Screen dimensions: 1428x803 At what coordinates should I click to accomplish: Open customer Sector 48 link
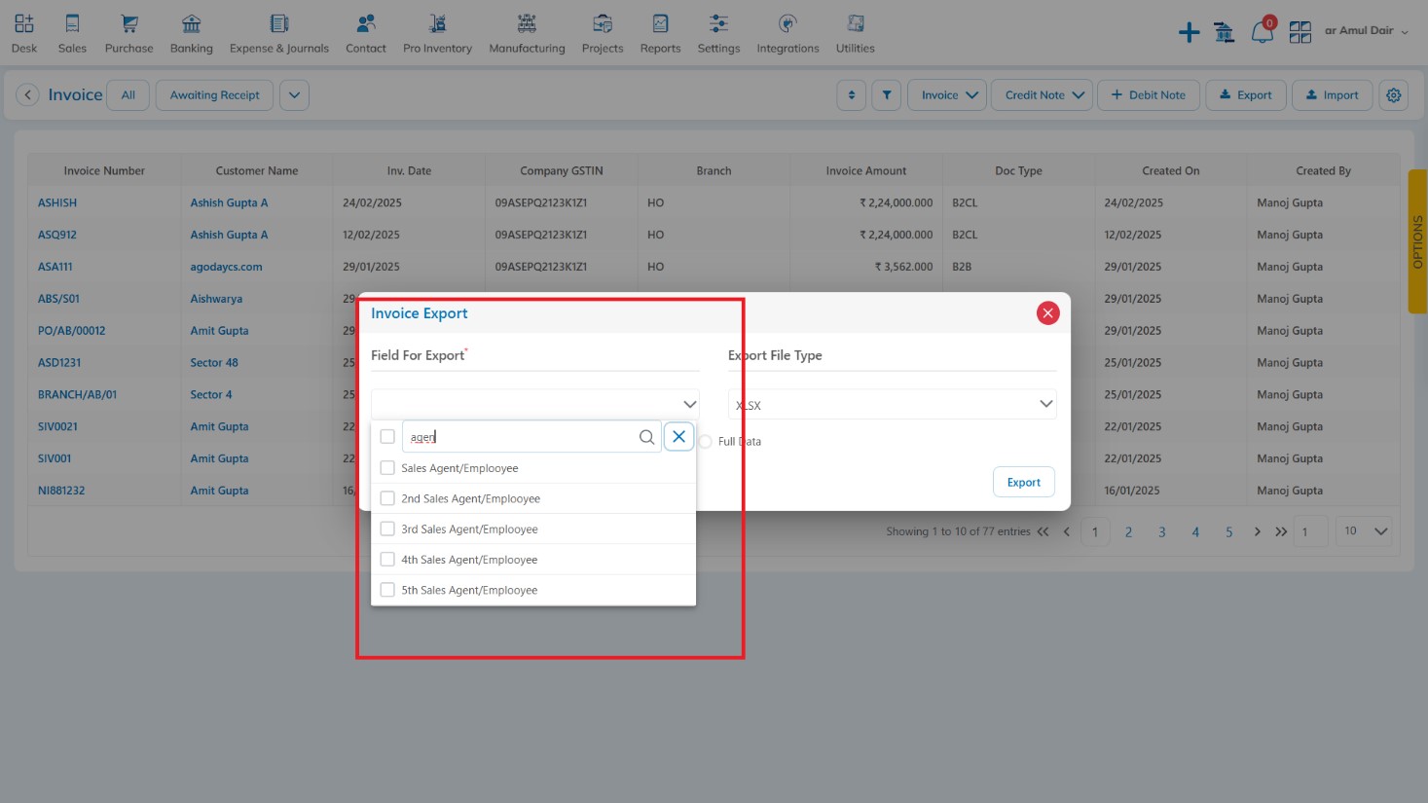click(214, 363)
